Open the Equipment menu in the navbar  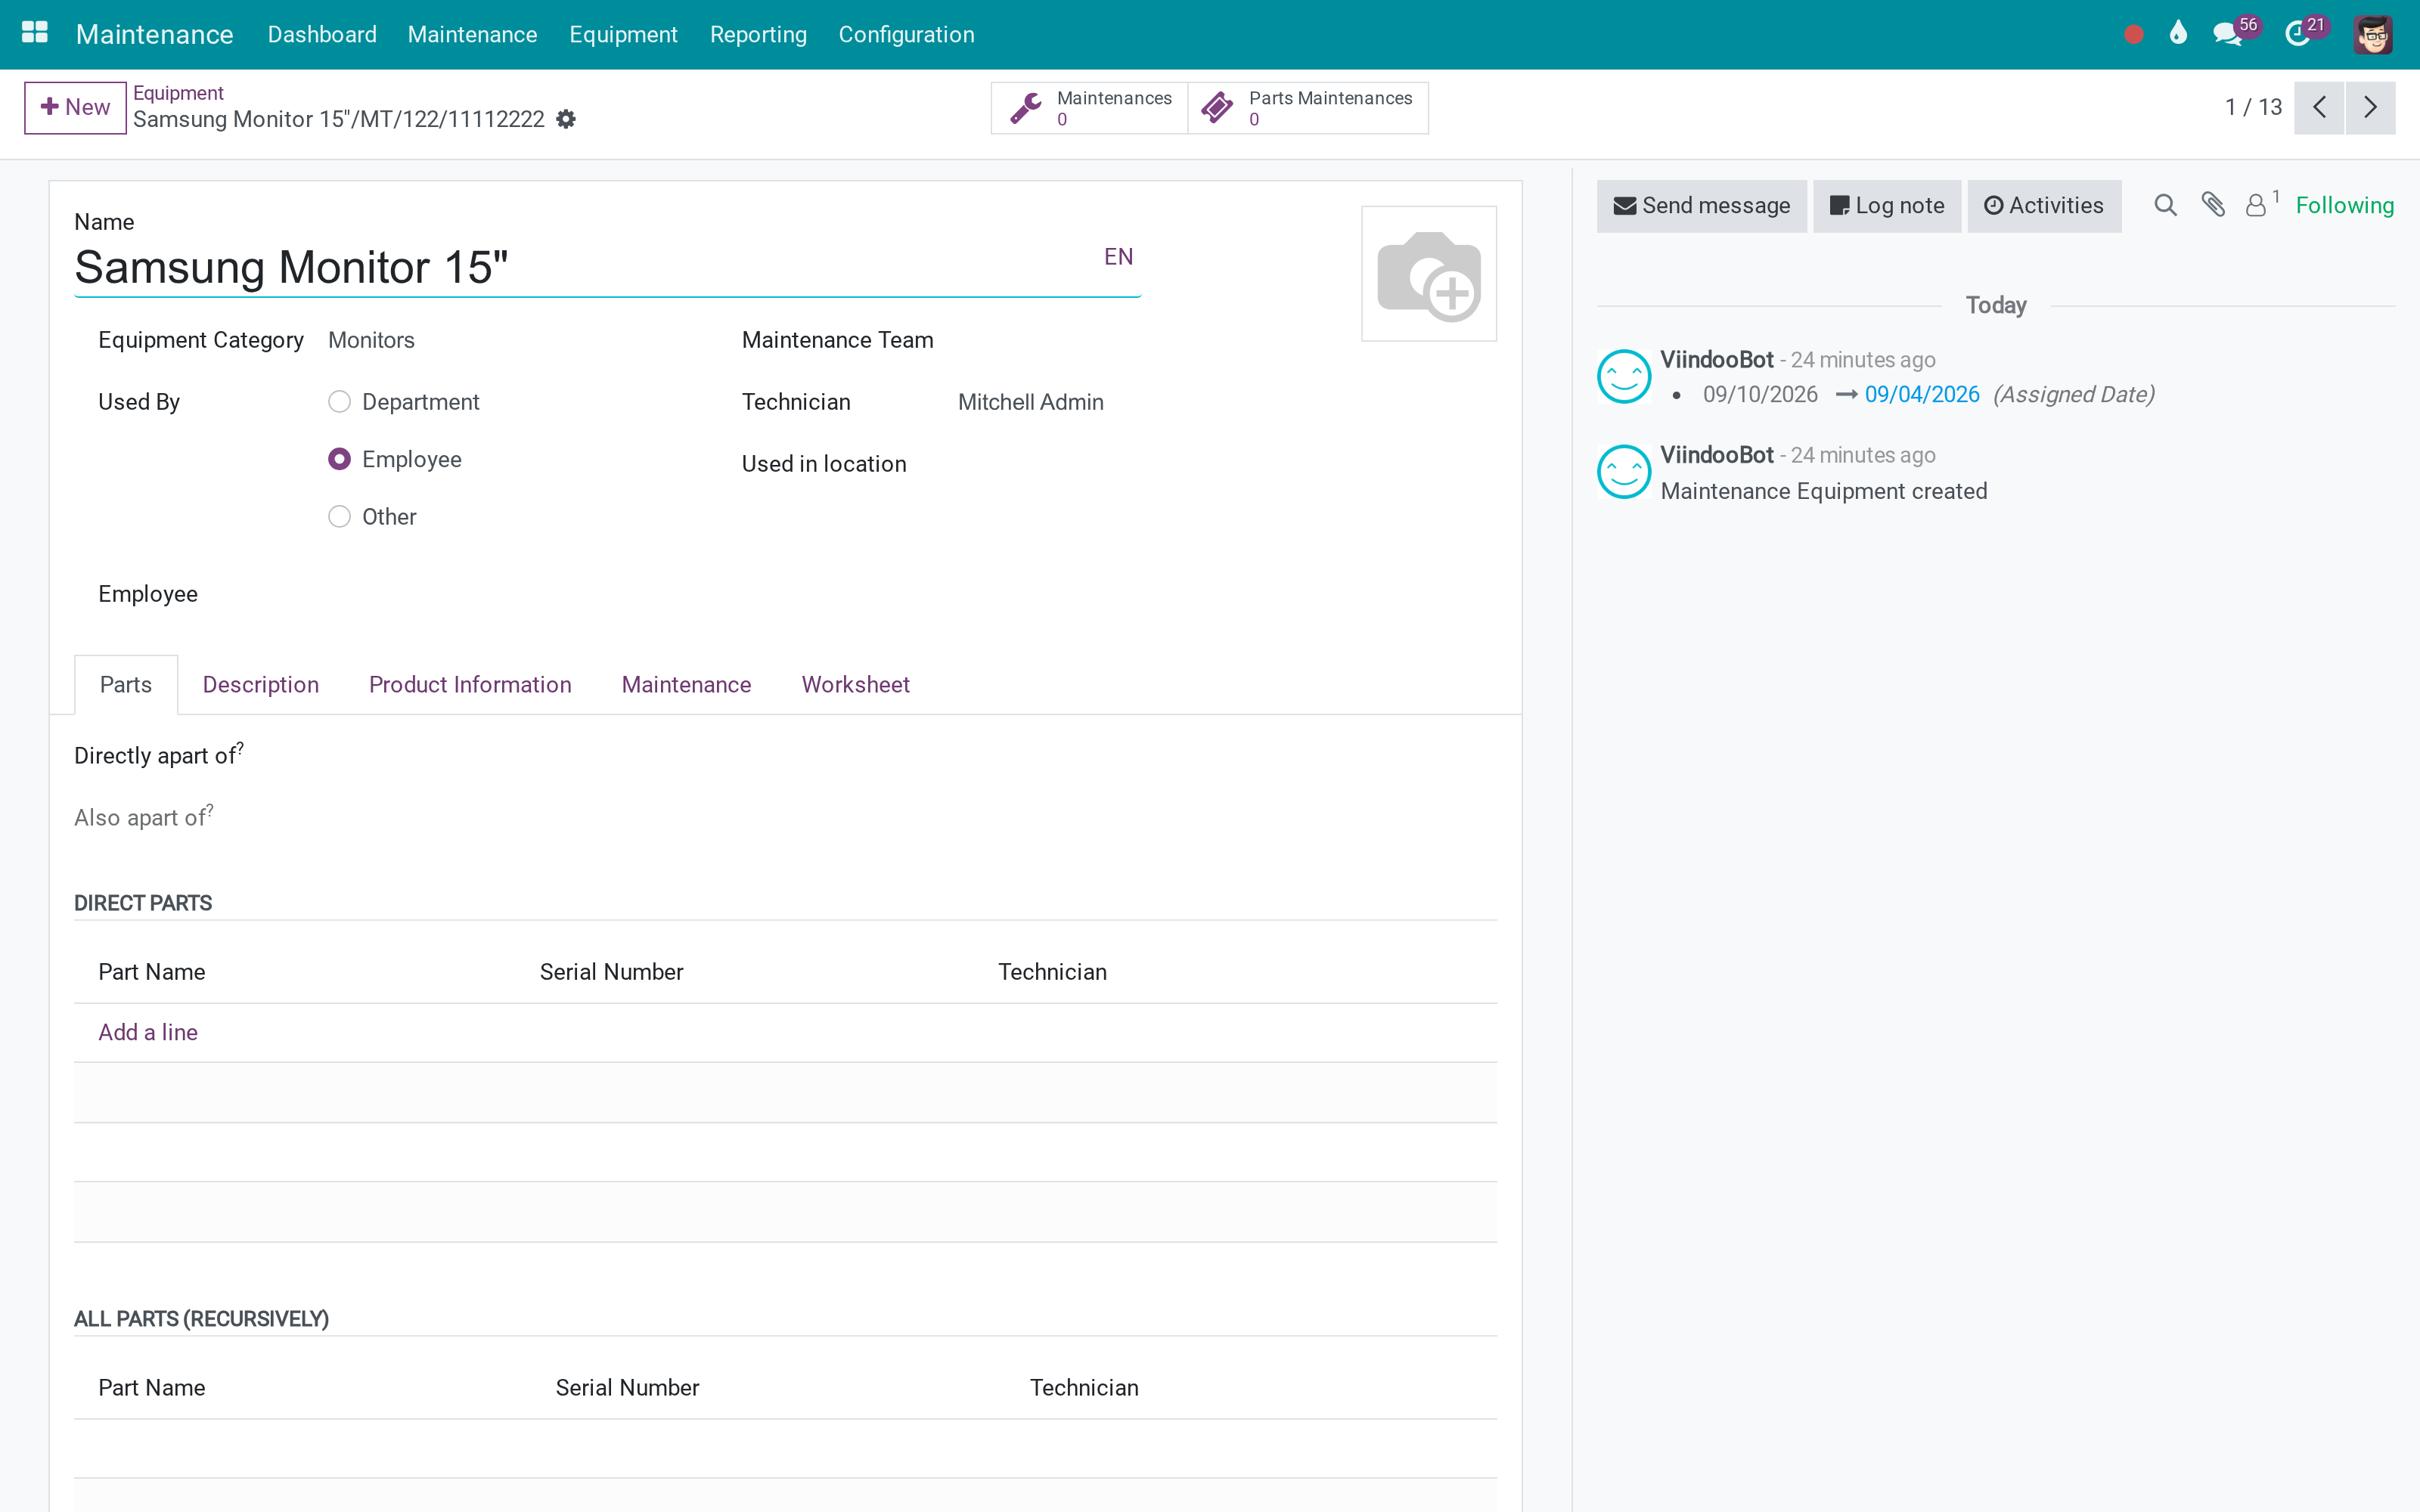pyautogui.click(x=623, y=34)
